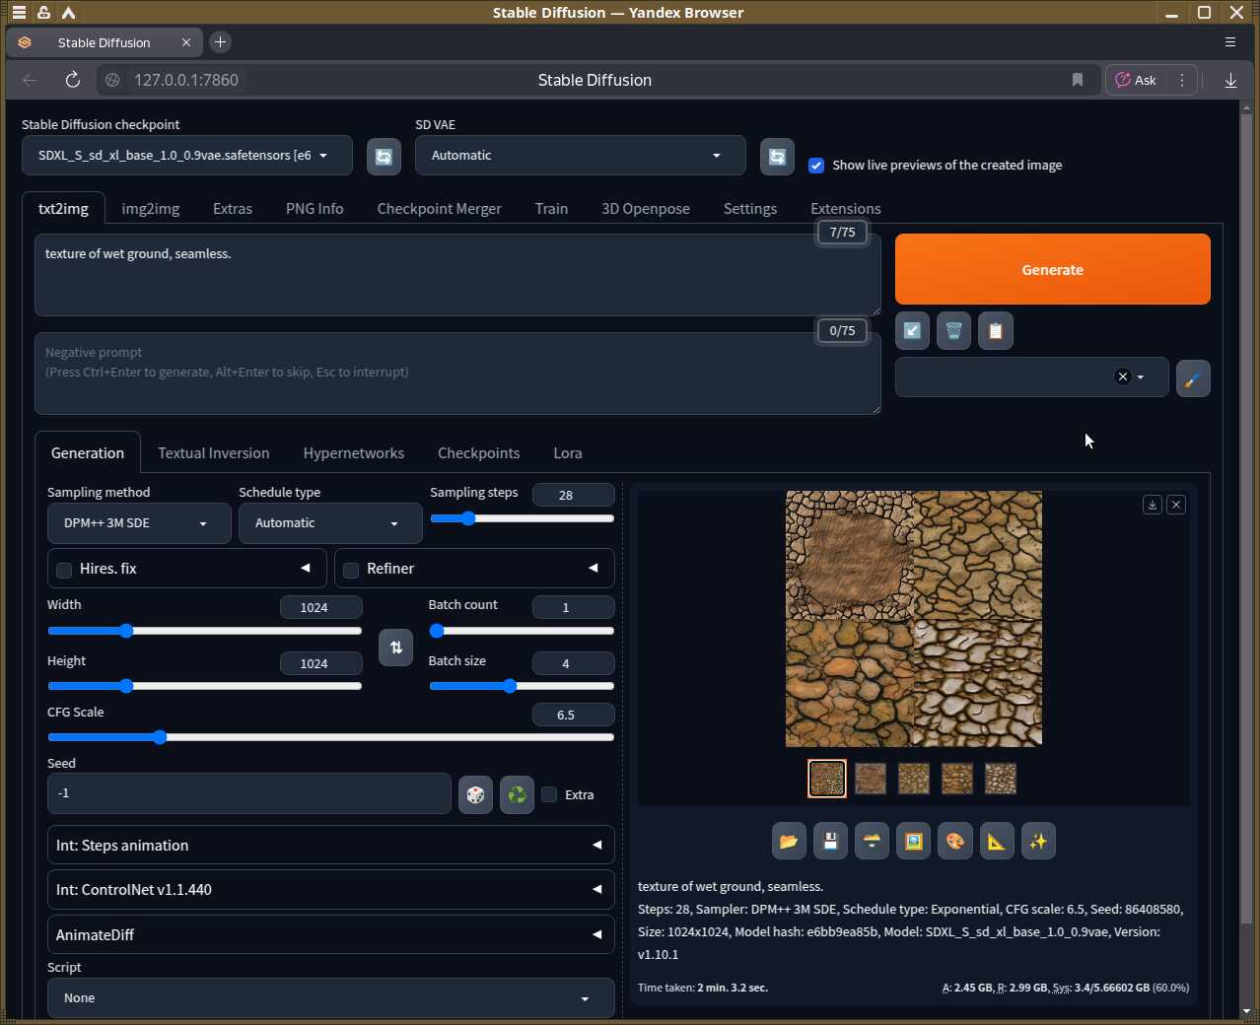This screenshot has height=1025, width=1260.
Task: Enable the Refiner checkbox
Action: pyautogui.click(x=351, y=570)
